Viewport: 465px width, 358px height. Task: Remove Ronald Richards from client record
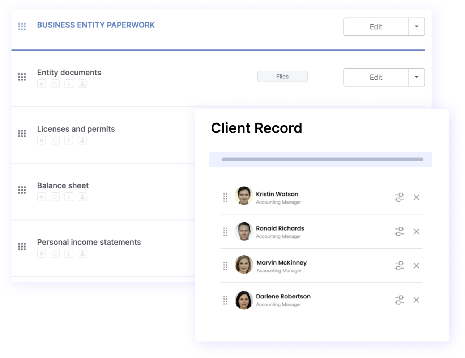click(417, 232)
